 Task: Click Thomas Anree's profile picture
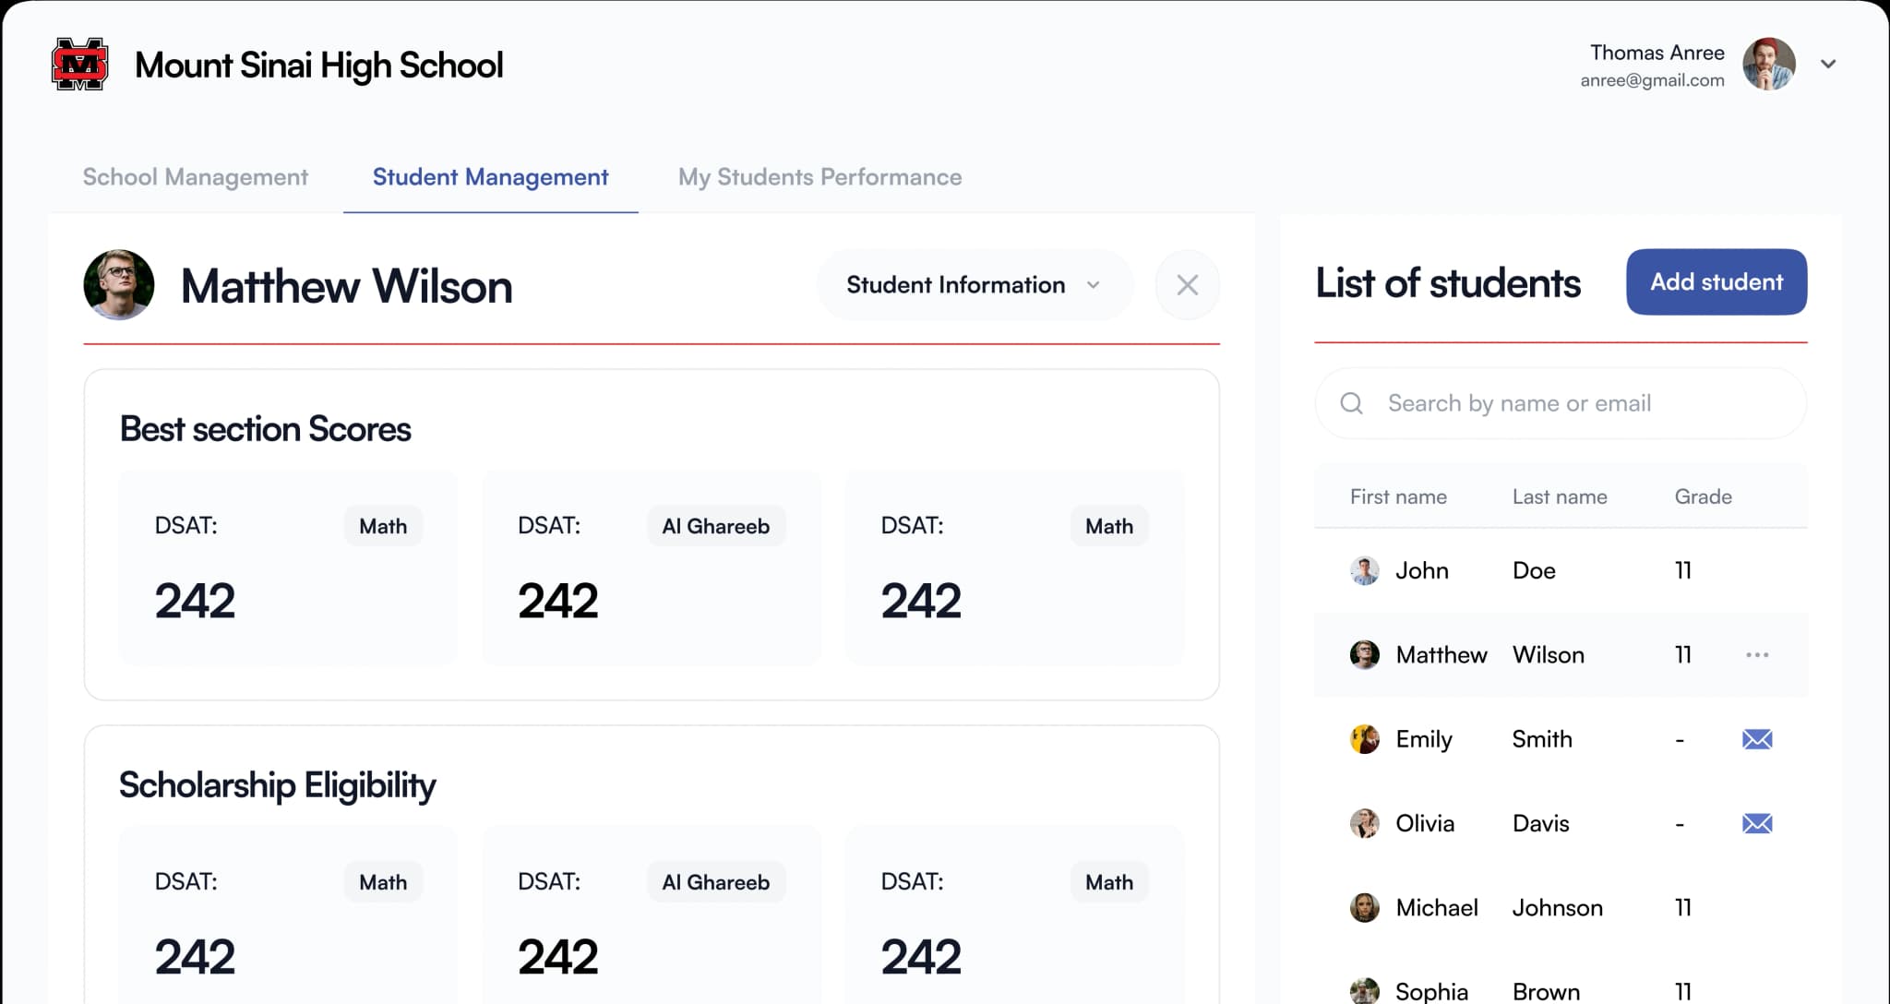pyautogui.click(x=1765, y=64)
